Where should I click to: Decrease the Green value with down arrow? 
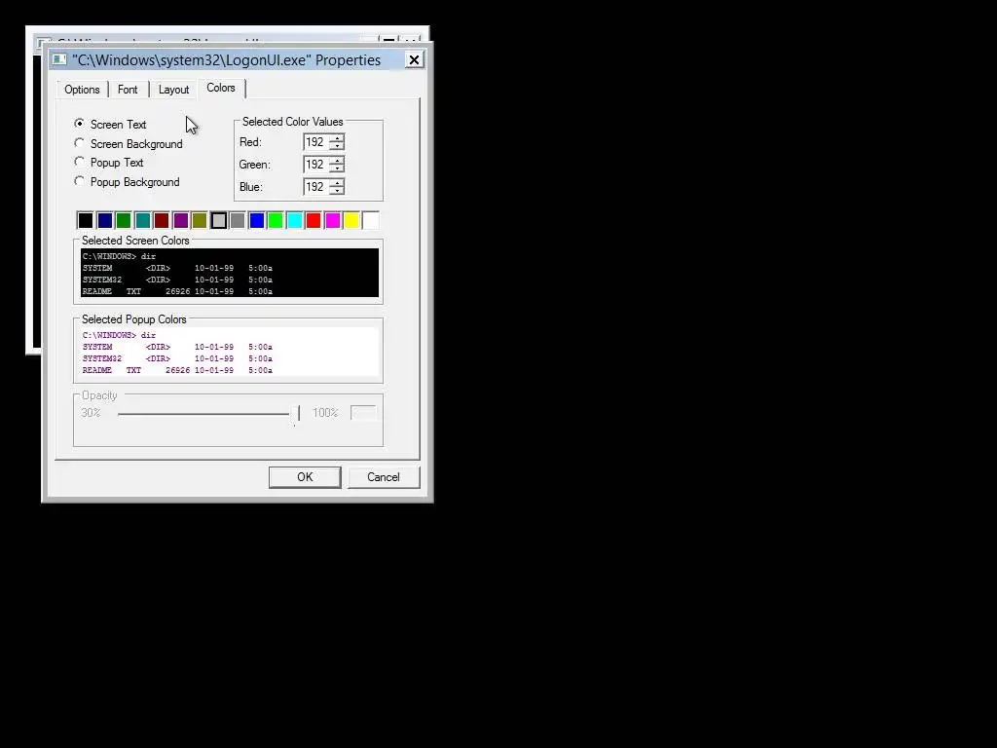337,168
